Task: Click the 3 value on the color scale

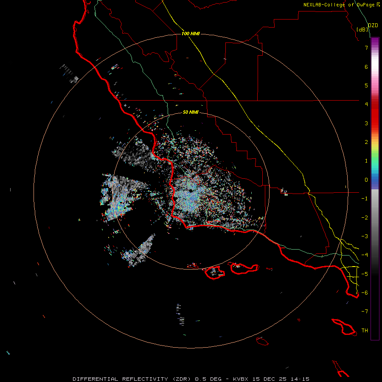Action: point(366,123)
